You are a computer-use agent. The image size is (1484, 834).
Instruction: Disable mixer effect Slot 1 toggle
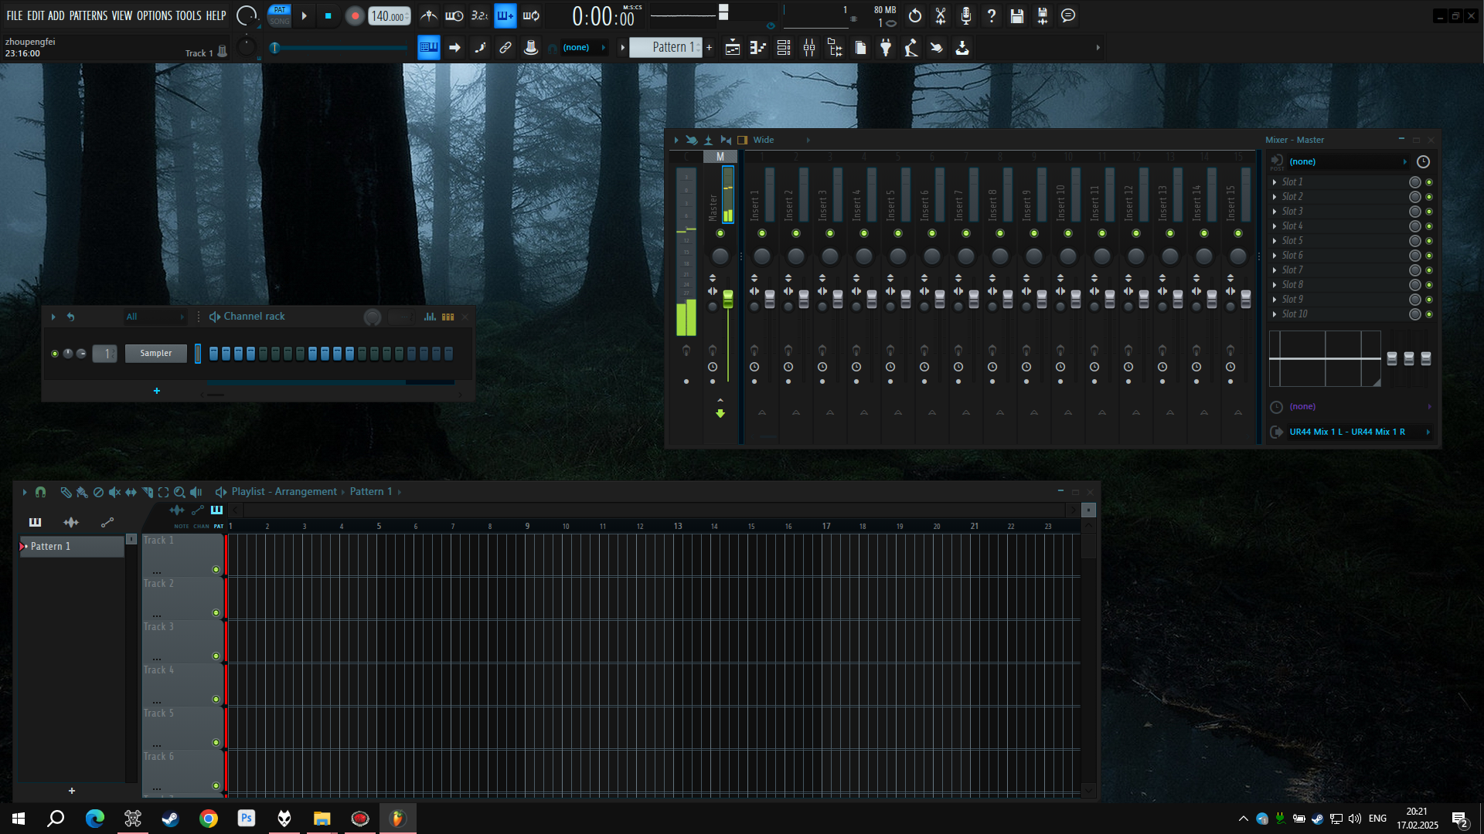1429,182
